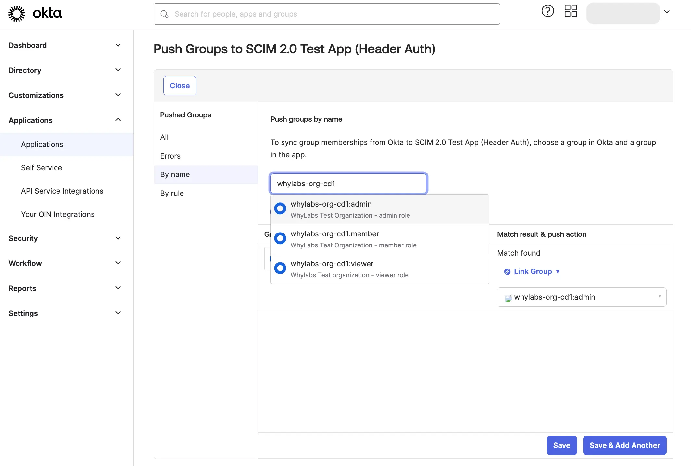Image resolution: width=691 pixels, height=466 pixels.
Task: Open Self Service in the sidebar
Action: (x=42, y=167)
